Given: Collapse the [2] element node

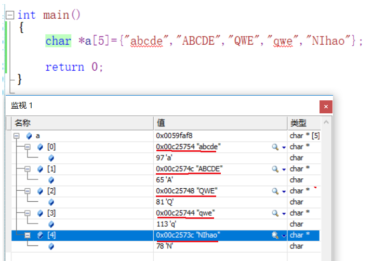Looking at the screenshot, I should pos(28,191).
